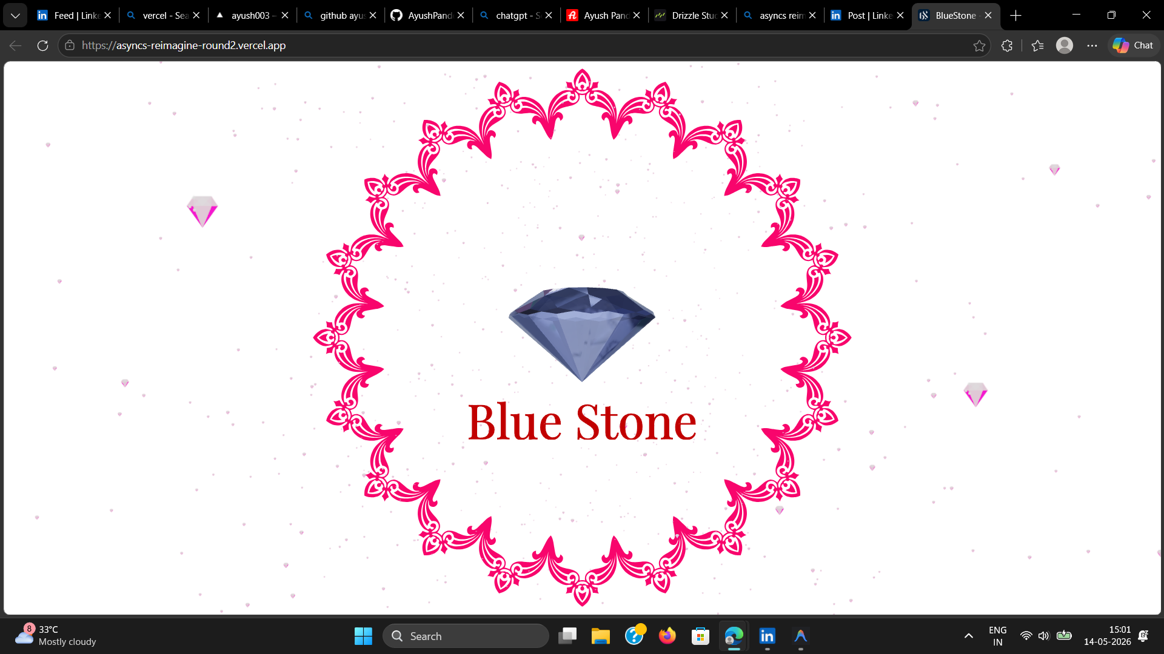Click the address bar URL field
The image size is (1164, 654).
[521, 45]
